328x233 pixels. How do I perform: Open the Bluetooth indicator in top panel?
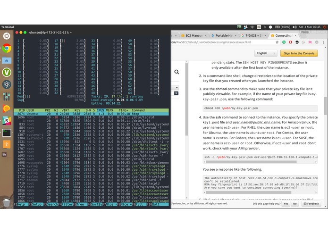[265, 27]
